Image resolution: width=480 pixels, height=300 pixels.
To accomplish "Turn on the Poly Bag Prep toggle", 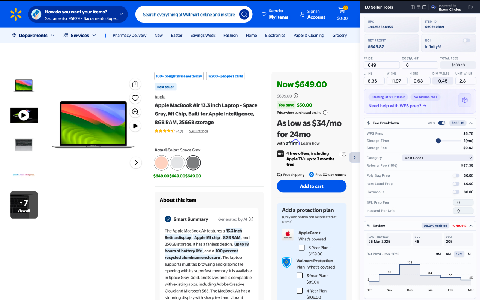I will [x=456, y=175].
